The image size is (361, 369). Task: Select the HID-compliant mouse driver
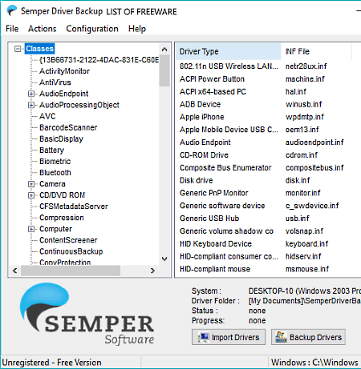(215, 269)
